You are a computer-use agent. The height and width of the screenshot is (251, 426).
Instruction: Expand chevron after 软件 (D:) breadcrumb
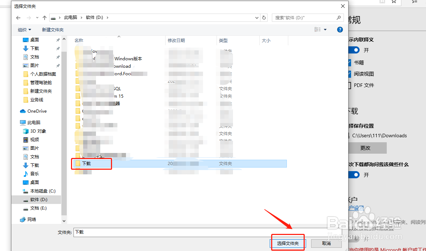(108, 17)
